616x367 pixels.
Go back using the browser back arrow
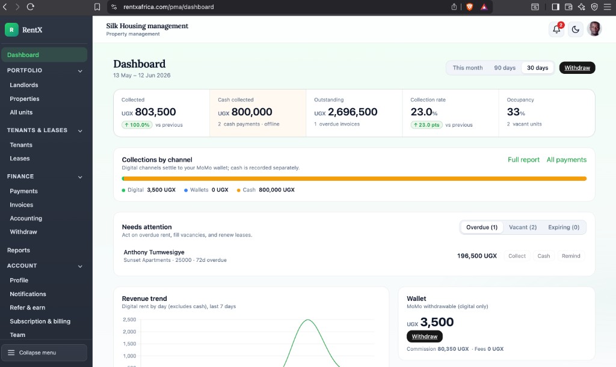pyautogui.click(x=5, y=7)
